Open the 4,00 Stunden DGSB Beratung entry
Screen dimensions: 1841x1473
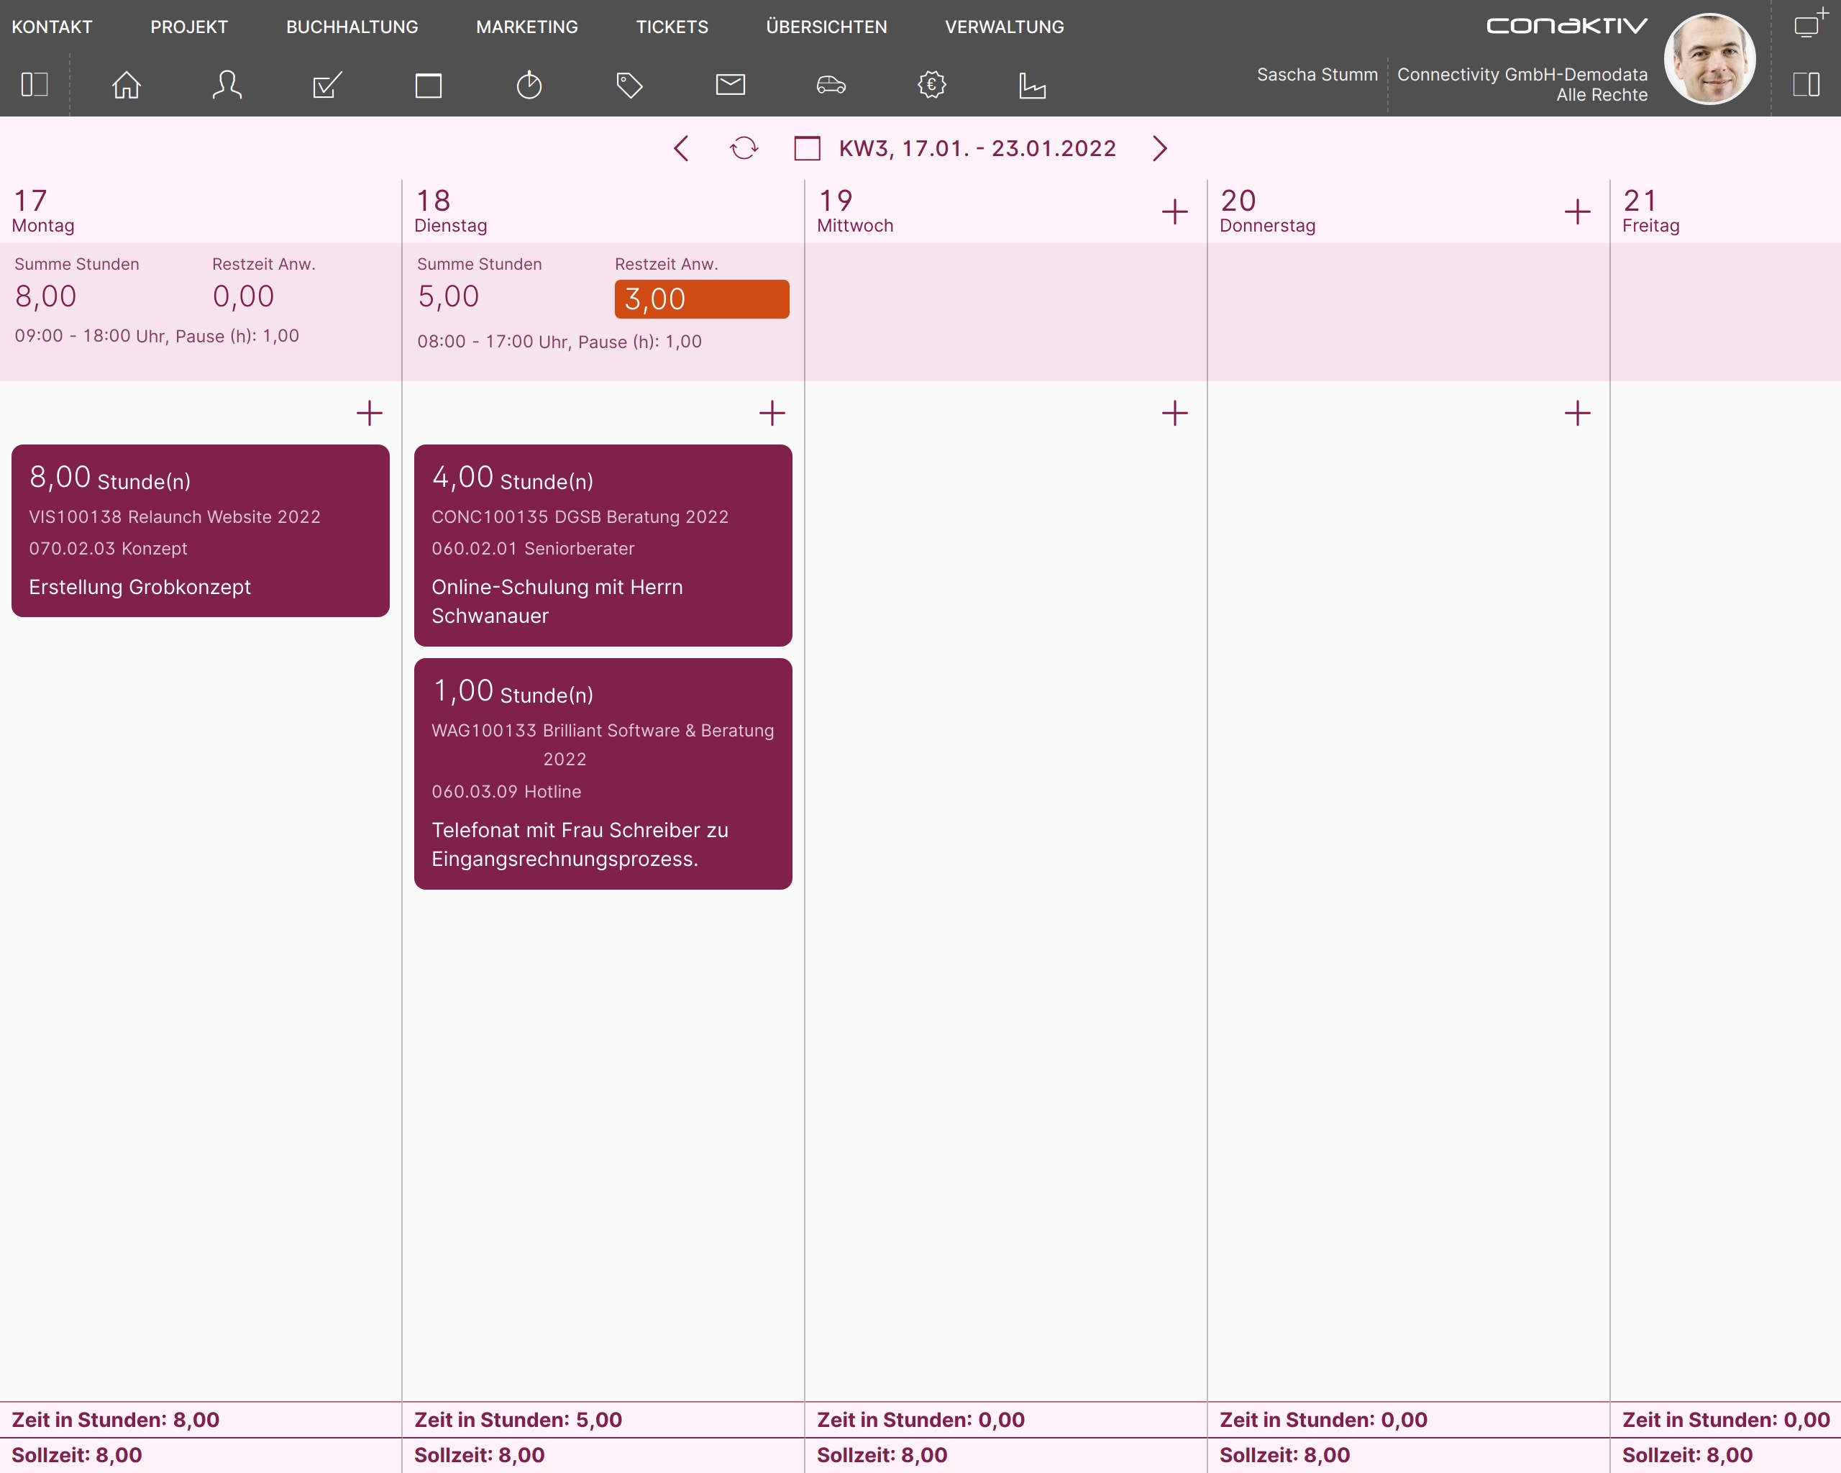coord(603,544)
